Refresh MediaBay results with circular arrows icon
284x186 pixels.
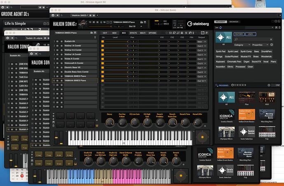pos(221,28)
